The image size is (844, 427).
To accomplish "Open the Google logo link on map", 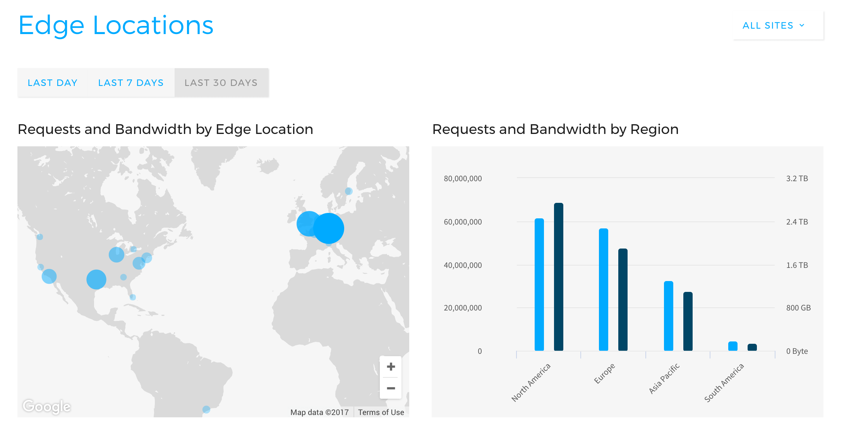I will [46, 406].
